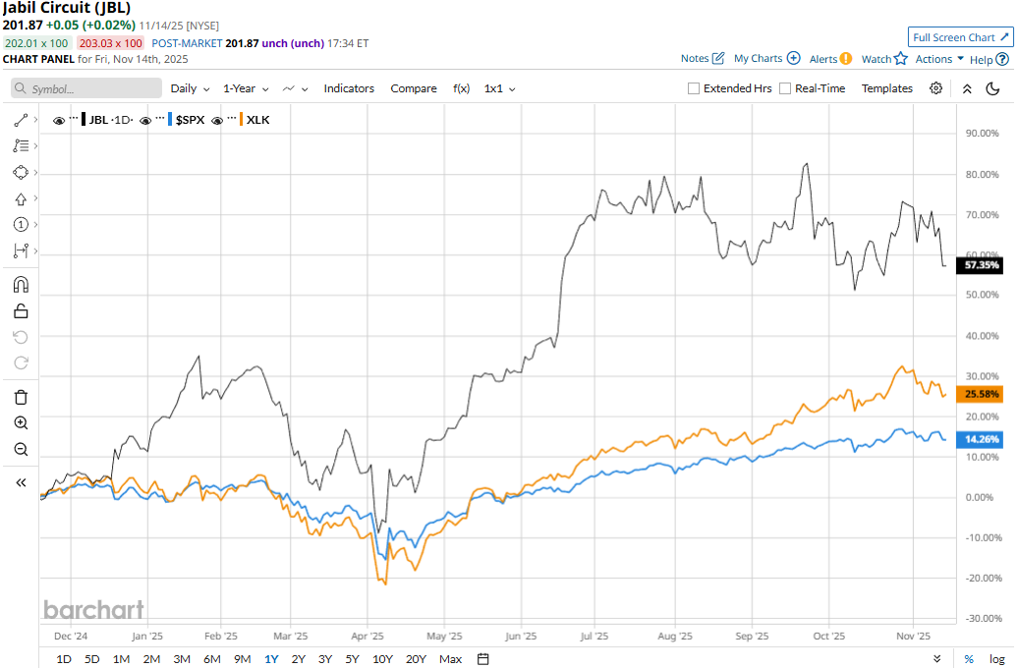Toggle log scale button
This screenshot has width=1018, height=668.
(997, 659)
